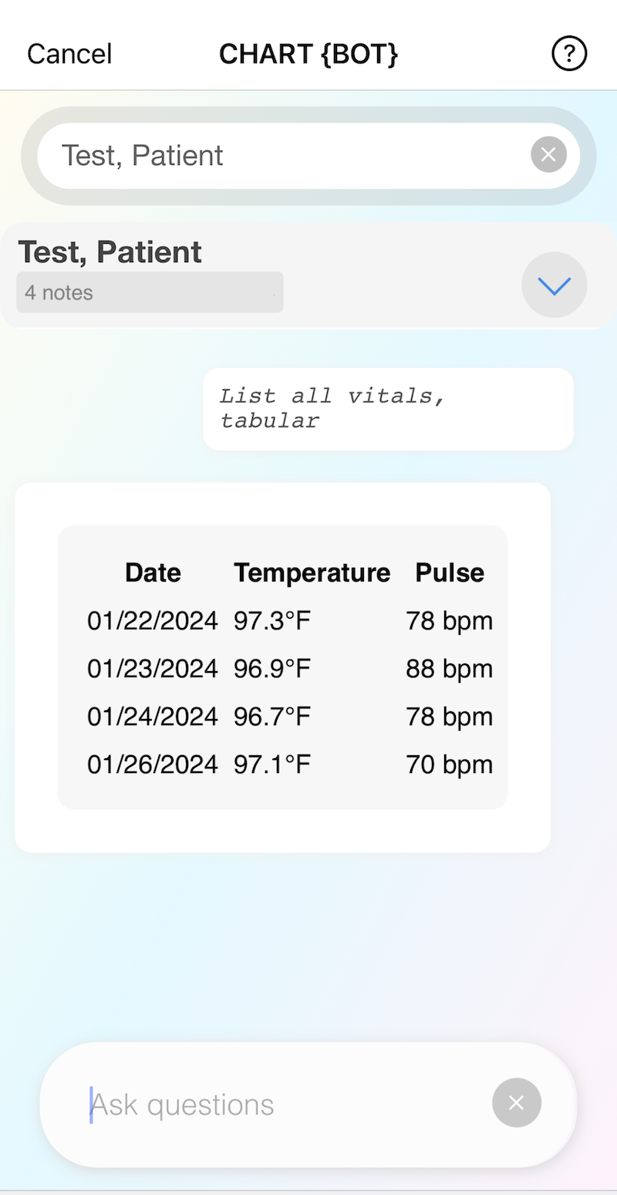Select the 01/22/2024 date cell
Viewport: 617px width, 1195px height.
click(153, 621)
